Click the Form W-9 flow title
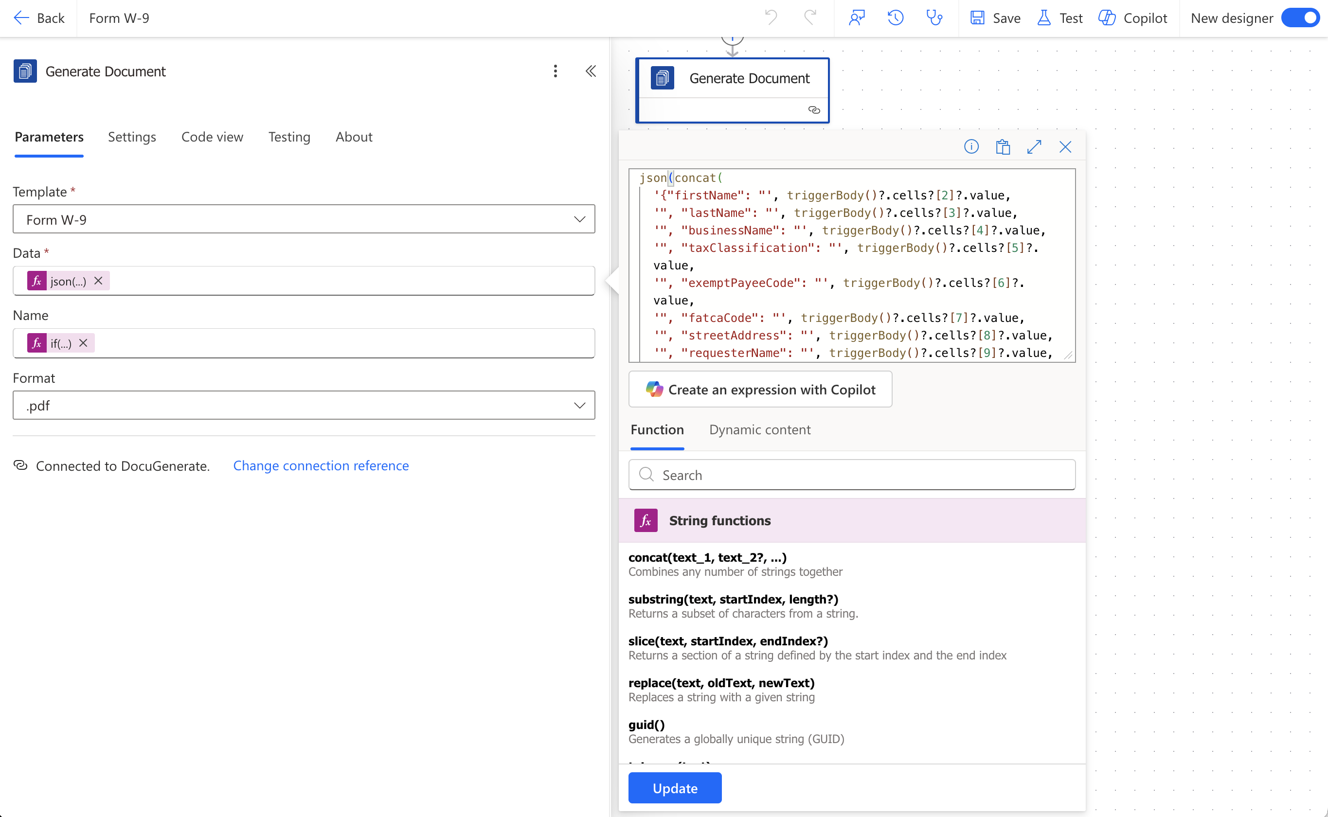 [x=119, y=18]
